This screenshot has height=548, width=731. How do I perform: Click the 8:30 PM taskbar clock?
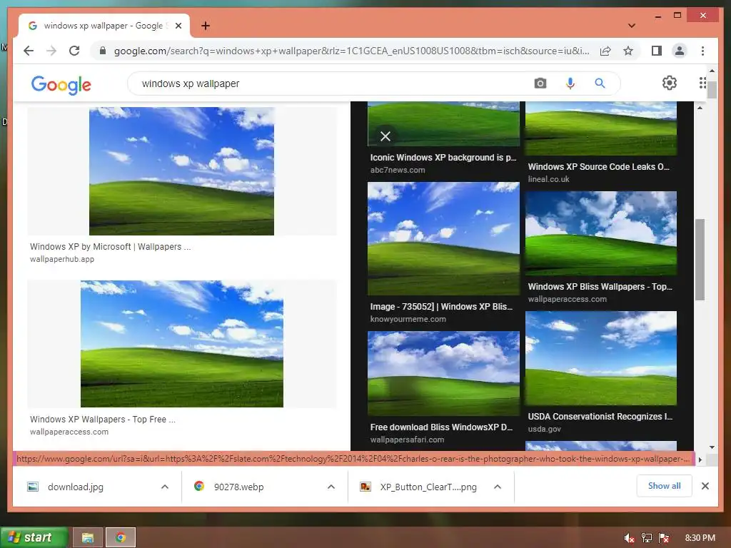pos(700,538)
